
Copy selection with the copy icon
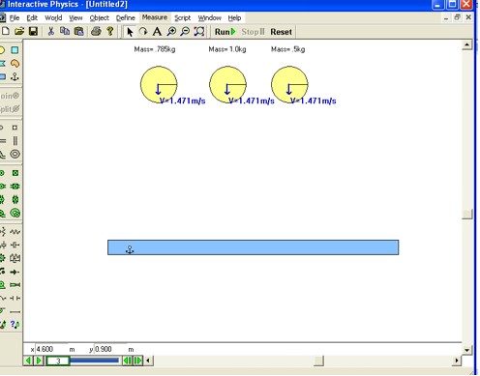tap(65, 32)
